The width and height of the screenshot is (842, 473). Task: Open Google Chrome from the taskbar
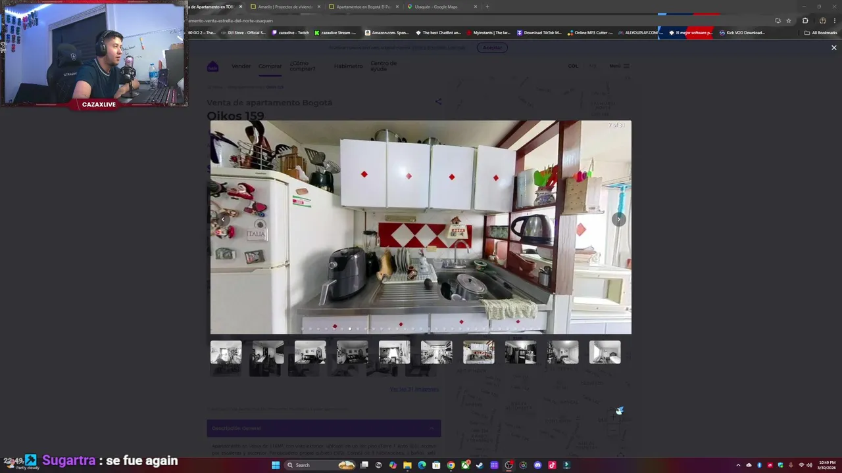point(451,465)
